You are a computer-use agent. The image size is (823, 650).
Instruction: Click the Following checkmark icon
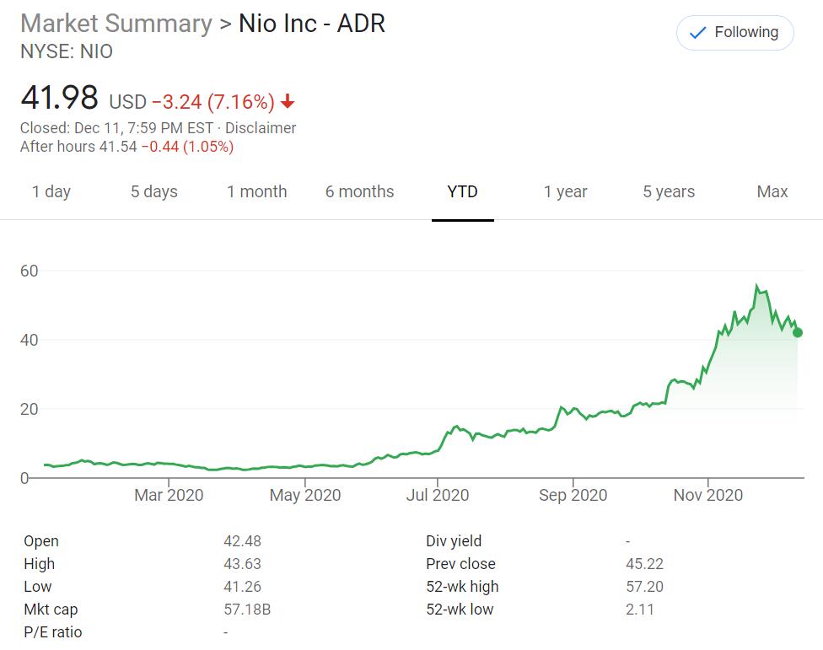[x=697, y=33]
